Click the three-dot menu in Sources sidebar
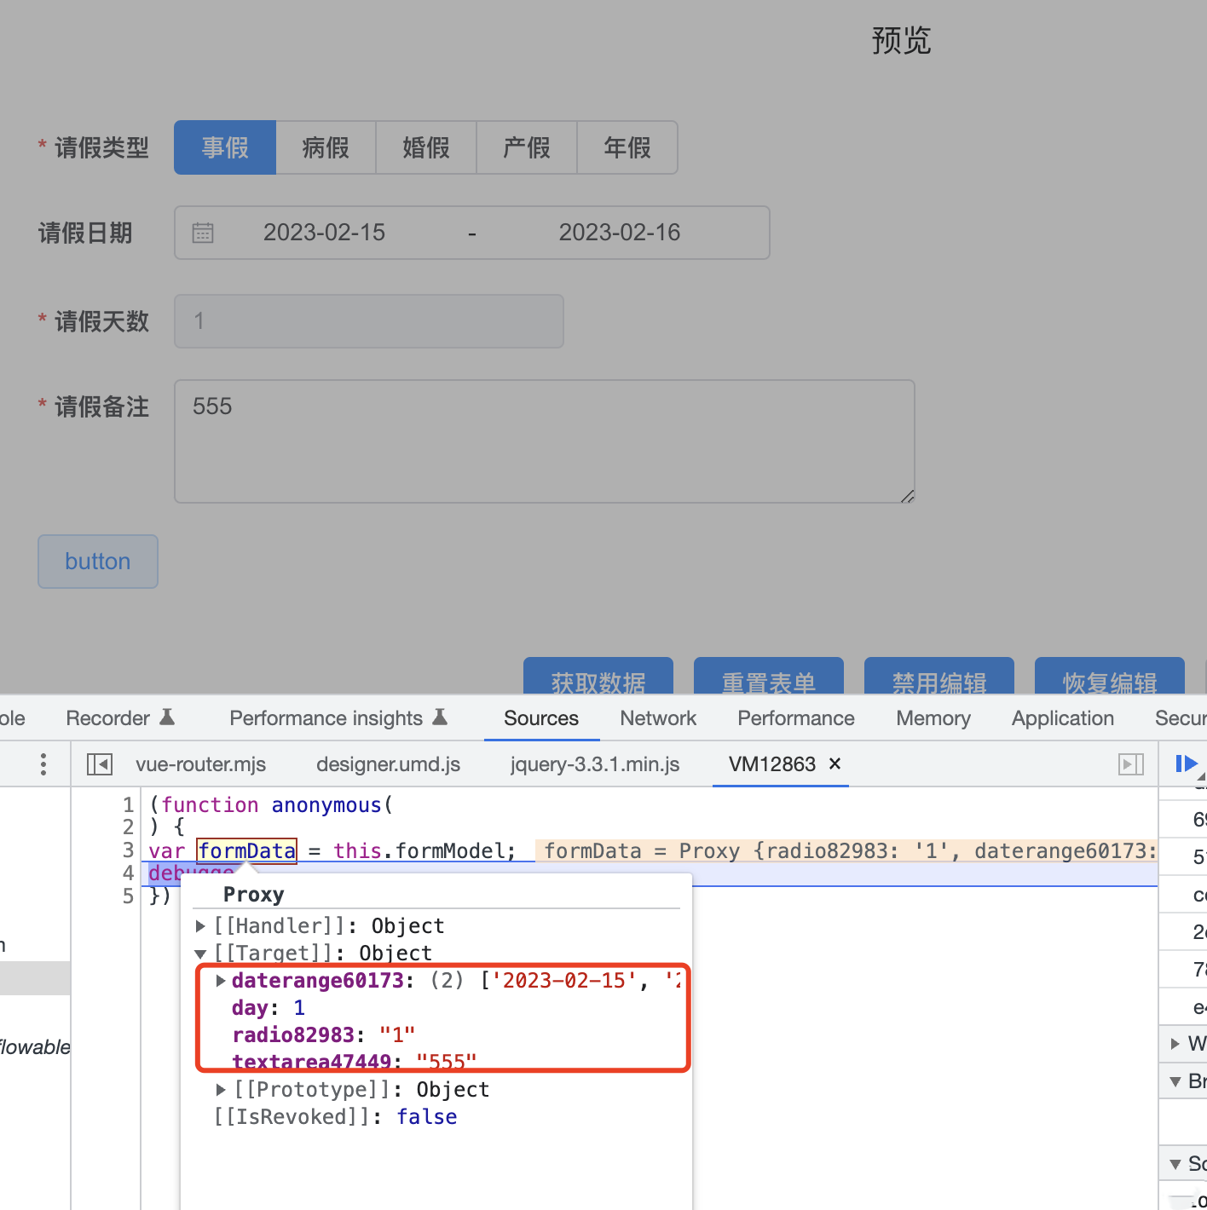 point(43,764)
